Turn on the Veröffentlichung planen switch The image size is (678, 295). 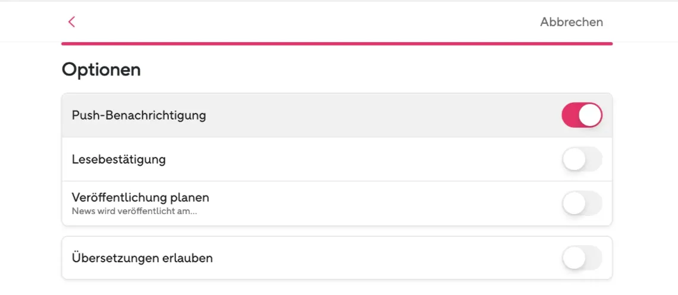[x=582, y=203]
